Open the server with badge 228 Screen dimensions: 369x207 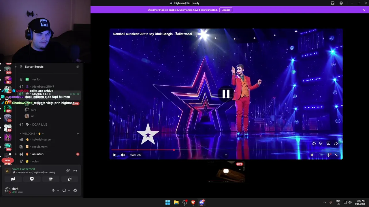pyautogui.click(x=8, y=70)
